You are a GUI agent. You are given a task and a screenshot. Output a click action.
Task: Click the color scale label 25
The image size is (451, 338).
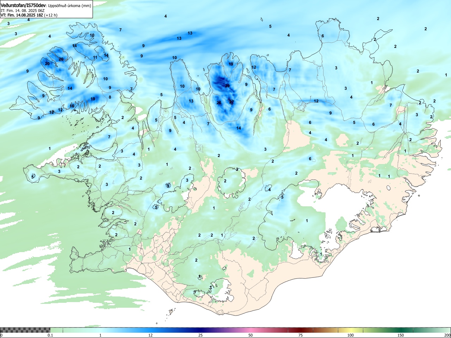(x=200, y=335)
